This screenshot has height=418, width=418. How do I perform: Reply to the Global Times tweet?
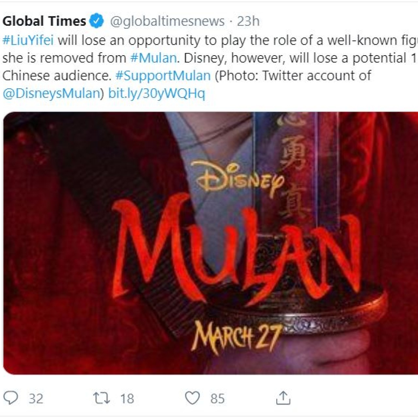point(11,398)
